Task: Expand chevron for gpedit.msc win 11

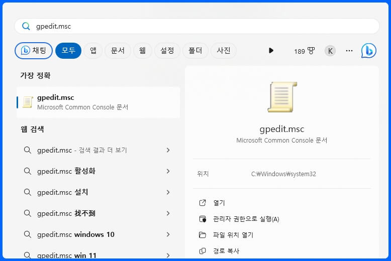Action: point(168,255)
